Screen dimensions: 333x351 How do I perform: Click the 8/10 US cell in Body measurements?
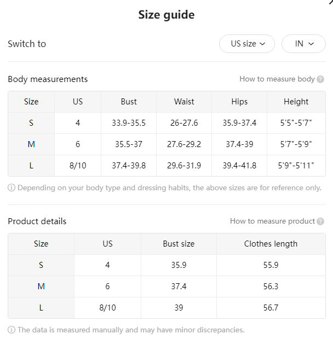78,166
